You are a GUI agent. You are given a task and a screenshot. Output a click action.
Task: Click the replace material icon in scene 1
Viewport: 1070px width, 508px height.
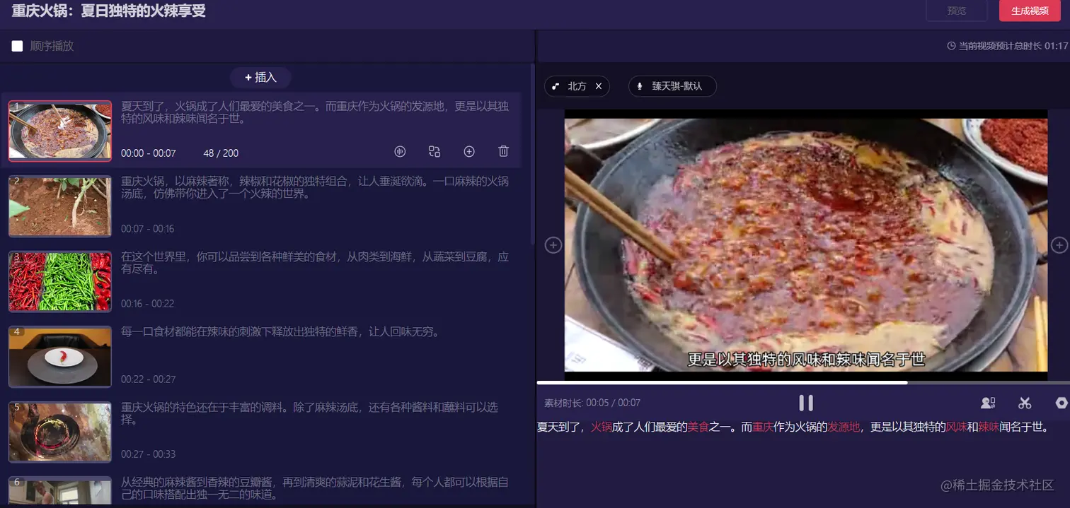435,151
